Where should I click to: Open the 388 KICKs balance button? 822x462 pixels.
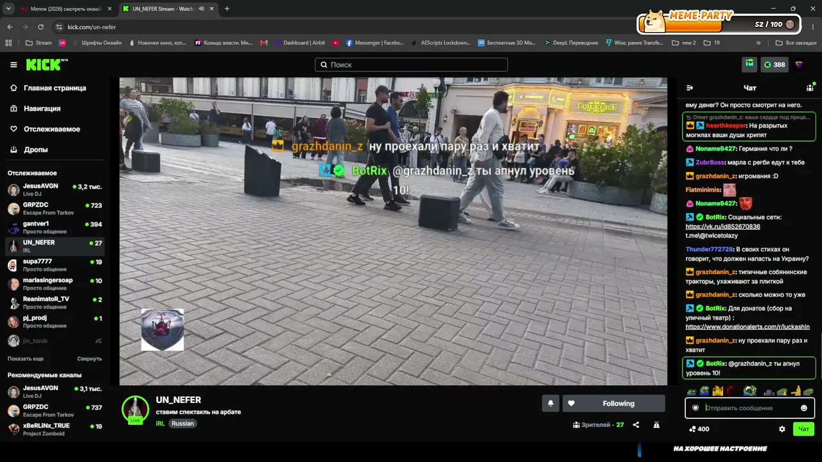click(x=774, y=65)
